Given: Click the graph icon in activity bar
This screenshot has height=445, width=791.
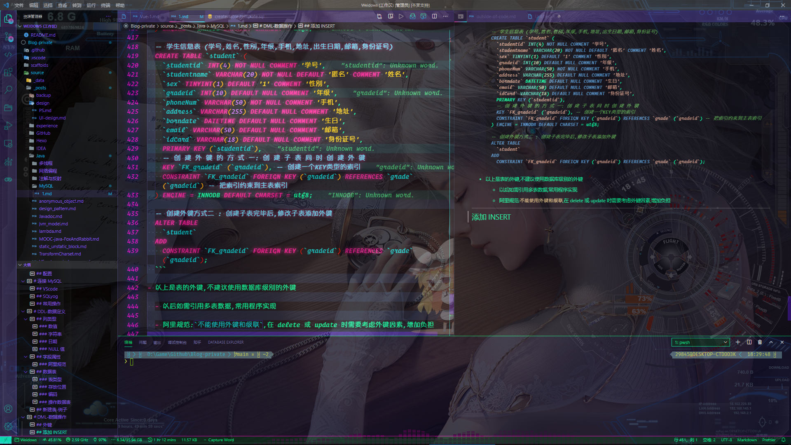Looking at the screenshot, I should pyautogui.click(x=8, y=162).
